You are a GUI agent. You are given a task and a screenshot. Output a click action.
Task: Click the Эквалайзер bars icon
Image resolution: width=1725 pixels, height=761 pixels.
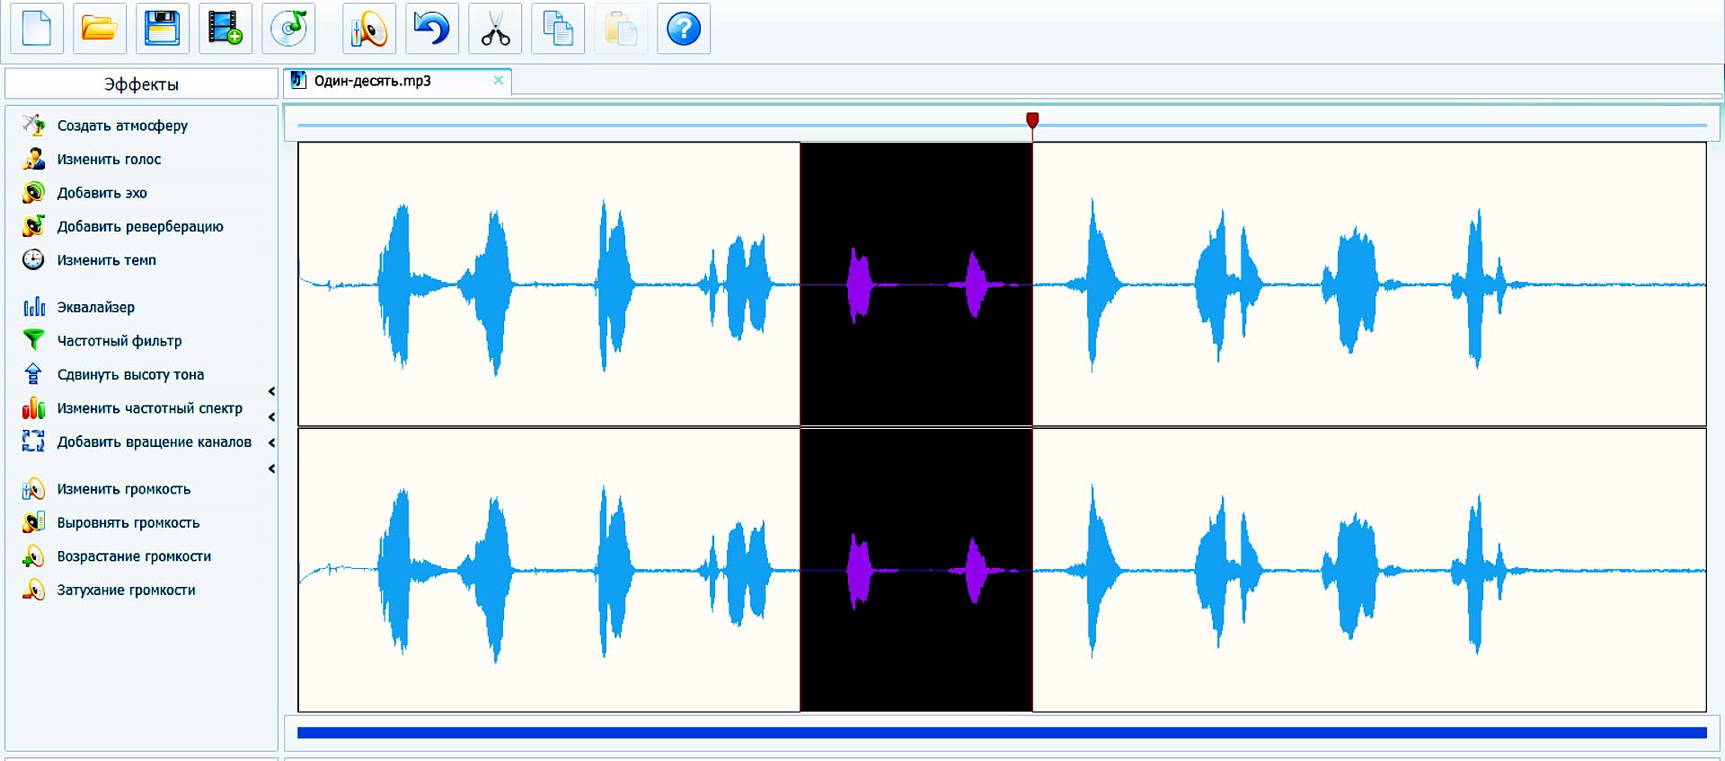[x=33, y=307]
